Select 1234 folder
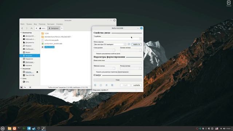The image size is (233, 131). point(47,33)
